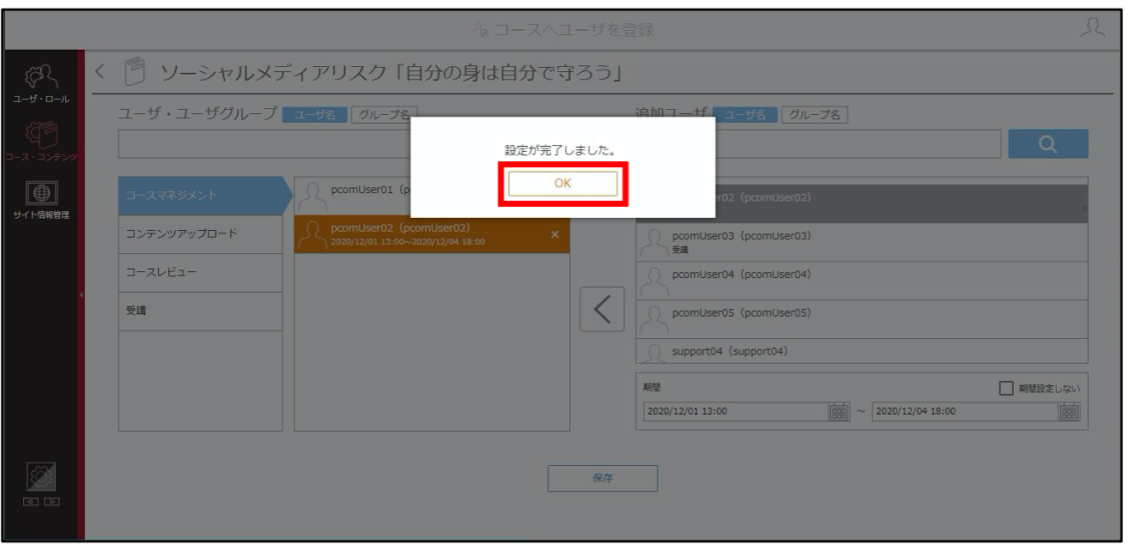Viewport: 1129px width, 550px height.
Task: Click the end date field 2020/12/04 18:00
Action: pos(965,411)
